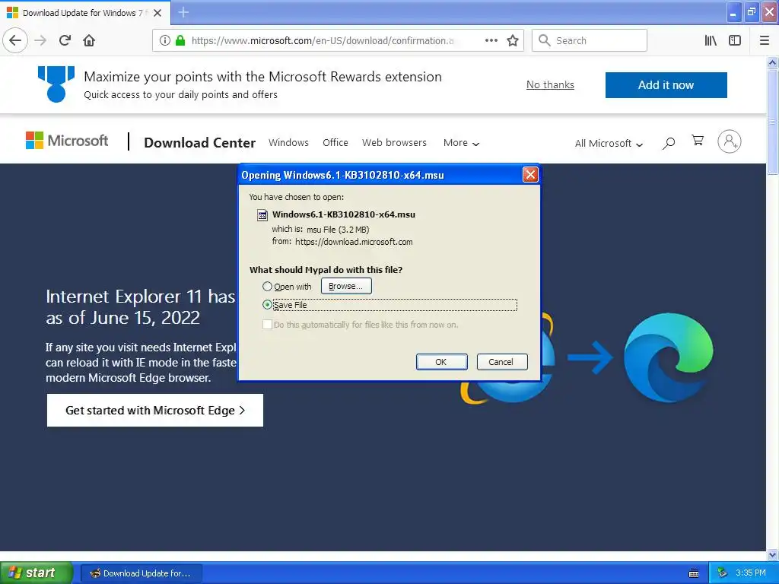Open the Windows start menu
This screenshot has height=584, width=779.
tap(37, 573)
